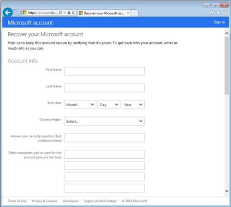Click the first other-passwords text box
This screenshot has height=207, width=231.
(104, 154)
